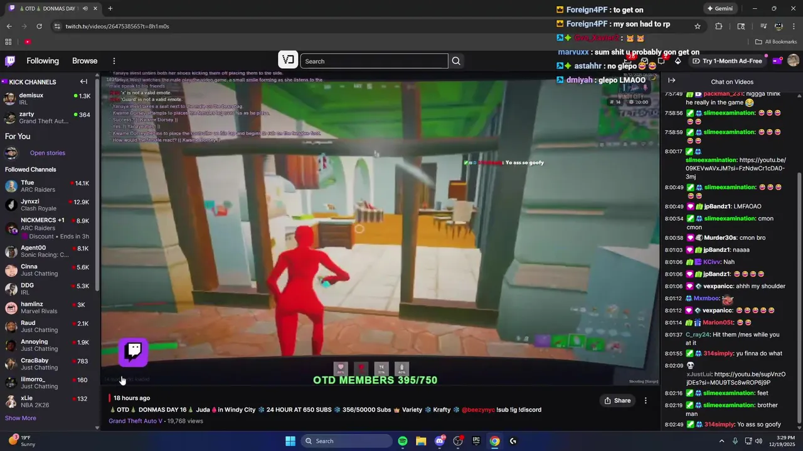Click floating Twitch logo overlay button
The height and width of the screenshot is (451, 803).
(x=134, y=352)
